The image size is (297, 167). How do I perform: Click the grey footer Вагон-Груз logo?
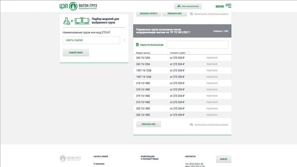70,158
